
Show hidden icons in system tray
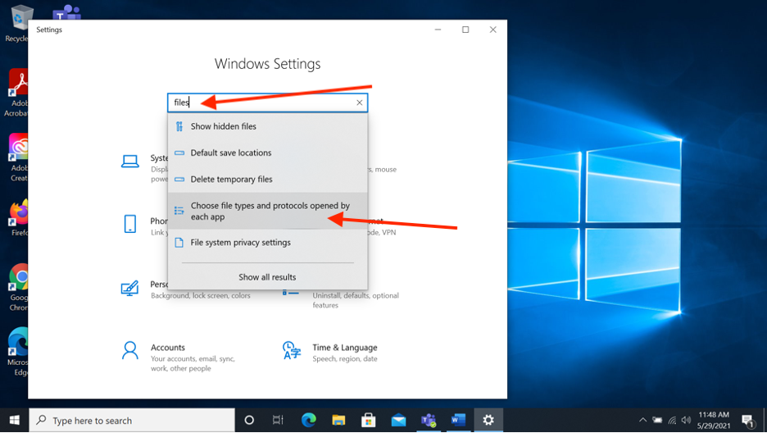[x=643, y=420]
